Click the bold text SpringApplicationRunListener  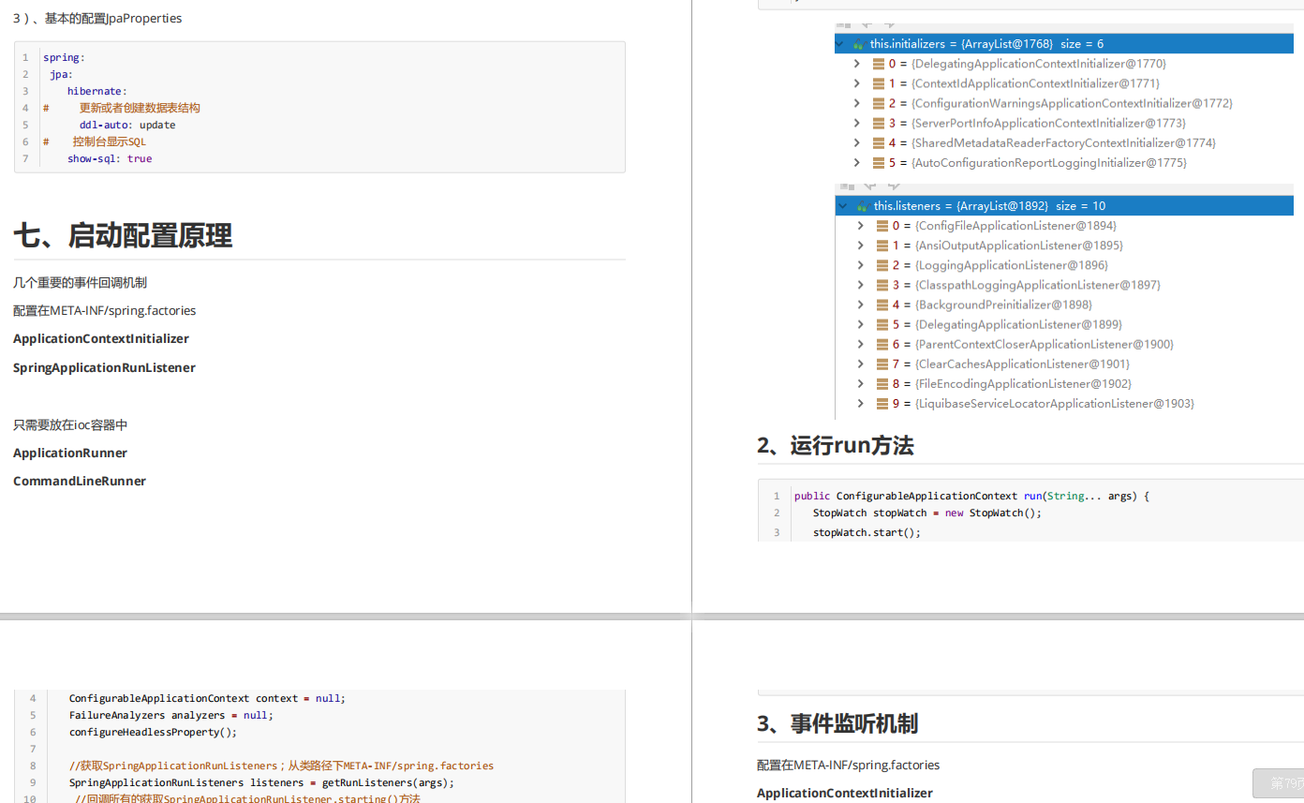pos(104,367)
